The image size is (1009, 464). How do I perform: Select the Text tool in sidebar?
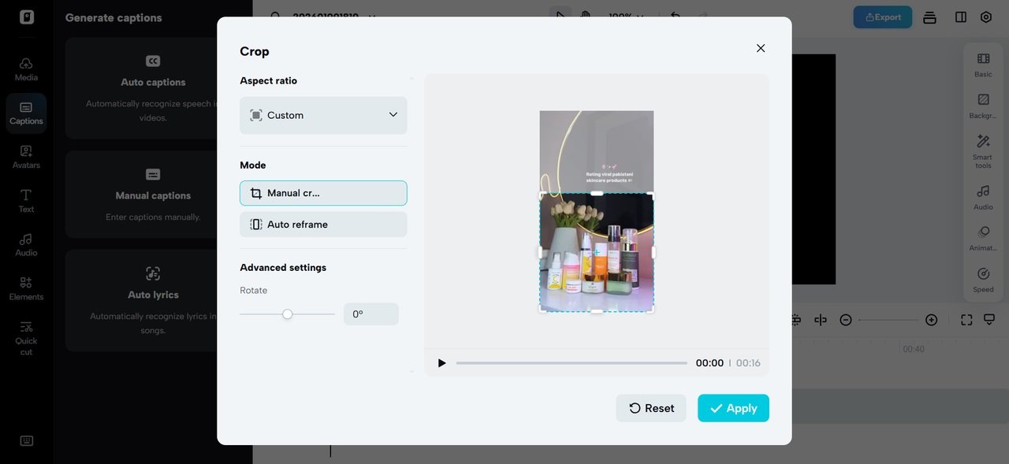[26, 201]
